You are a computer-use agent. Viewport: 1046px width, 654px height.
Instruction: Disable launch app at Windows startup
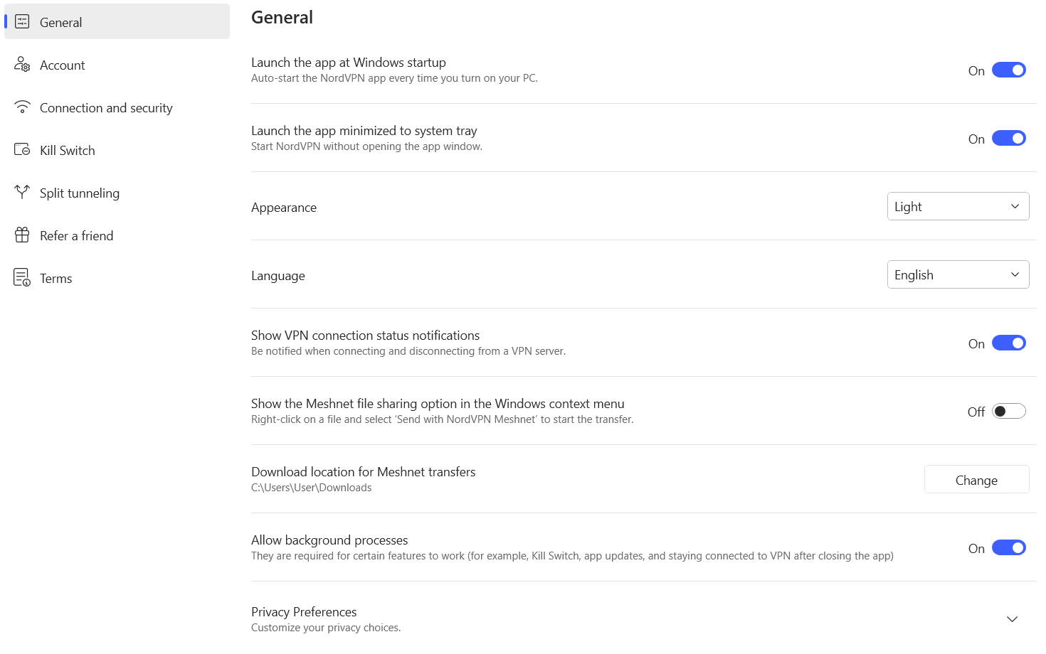pos(1008,70)
